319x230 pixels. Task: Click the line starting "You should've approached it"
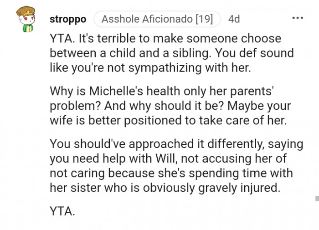176,144
